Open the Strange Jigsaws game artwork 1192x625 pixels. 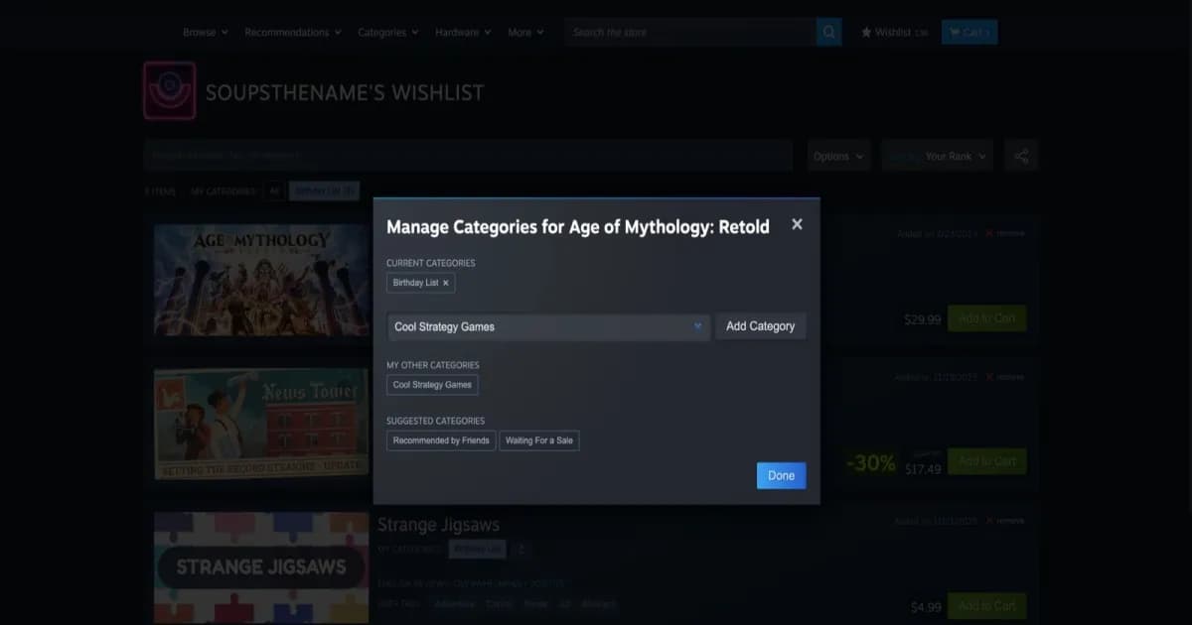pos(261,568)
